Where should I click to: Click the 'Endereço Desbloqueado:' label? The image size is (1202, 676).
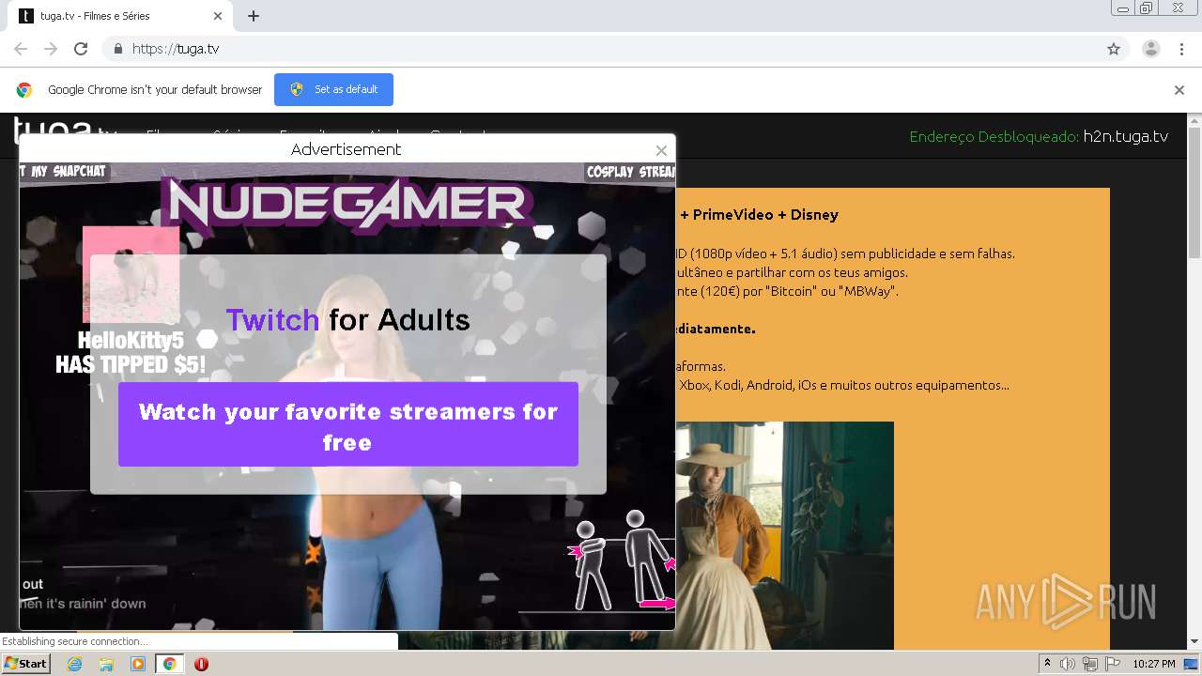(994, 137)
